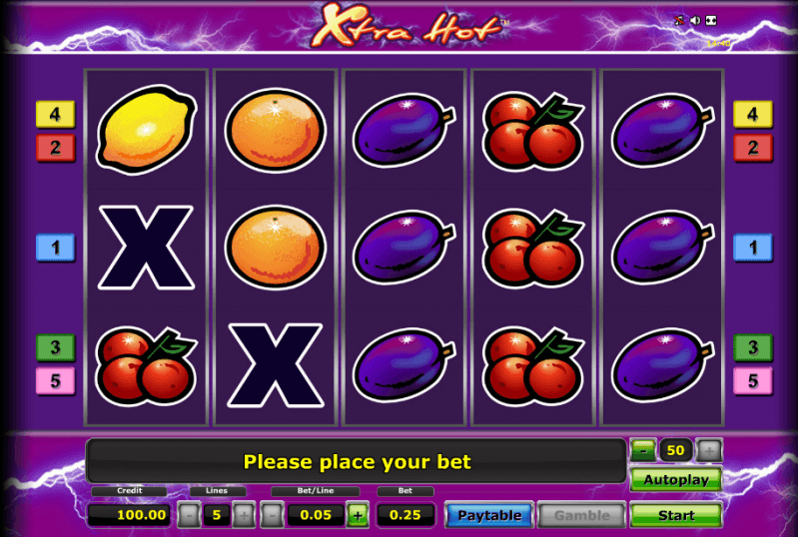The height and width of the screenshot is (537, 798).
Task: Mute sound with the speaker icon
Action: pos(695,20)
